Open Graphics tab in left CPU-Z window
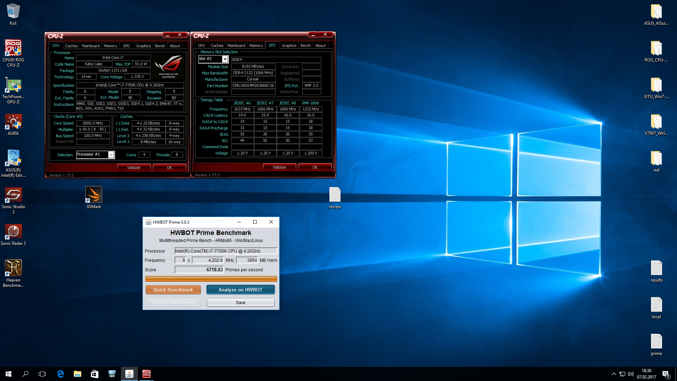 [x=143, y=46]
